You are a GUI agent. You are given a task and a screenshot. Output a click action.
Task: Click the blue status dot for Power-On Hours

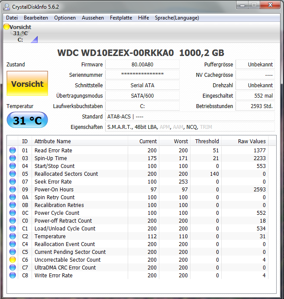click(13, 189)
